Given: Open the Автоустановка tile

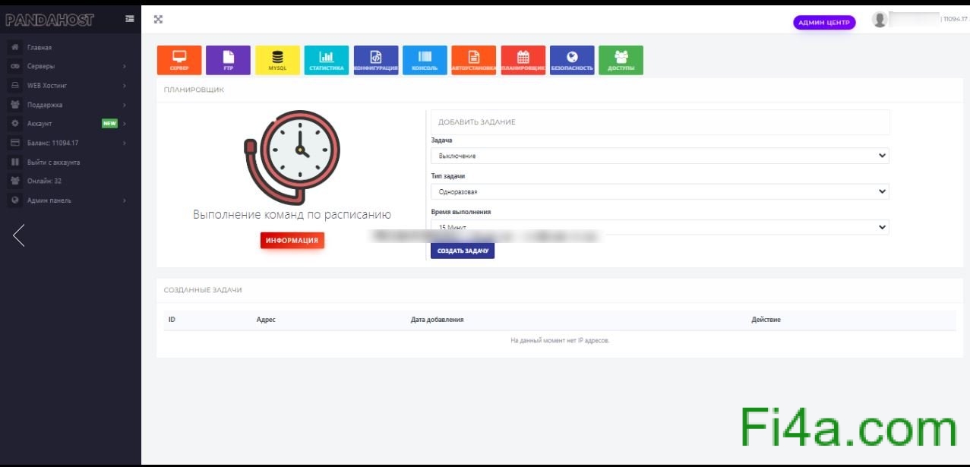Looking at the screenshot, I should pyautogui.click(x=473, y=60).
